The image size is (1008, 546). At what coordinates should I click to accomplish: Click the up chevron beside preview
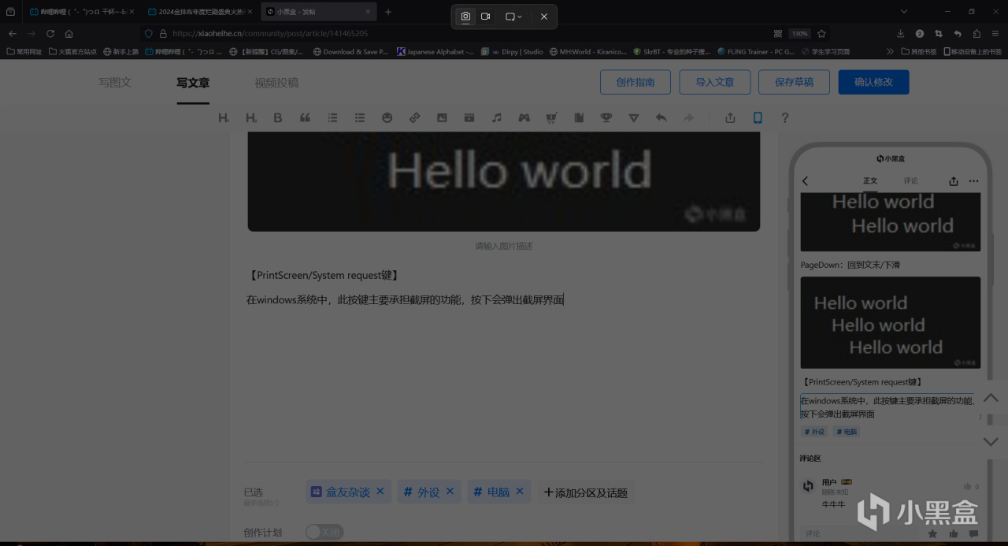coord(991,399)
